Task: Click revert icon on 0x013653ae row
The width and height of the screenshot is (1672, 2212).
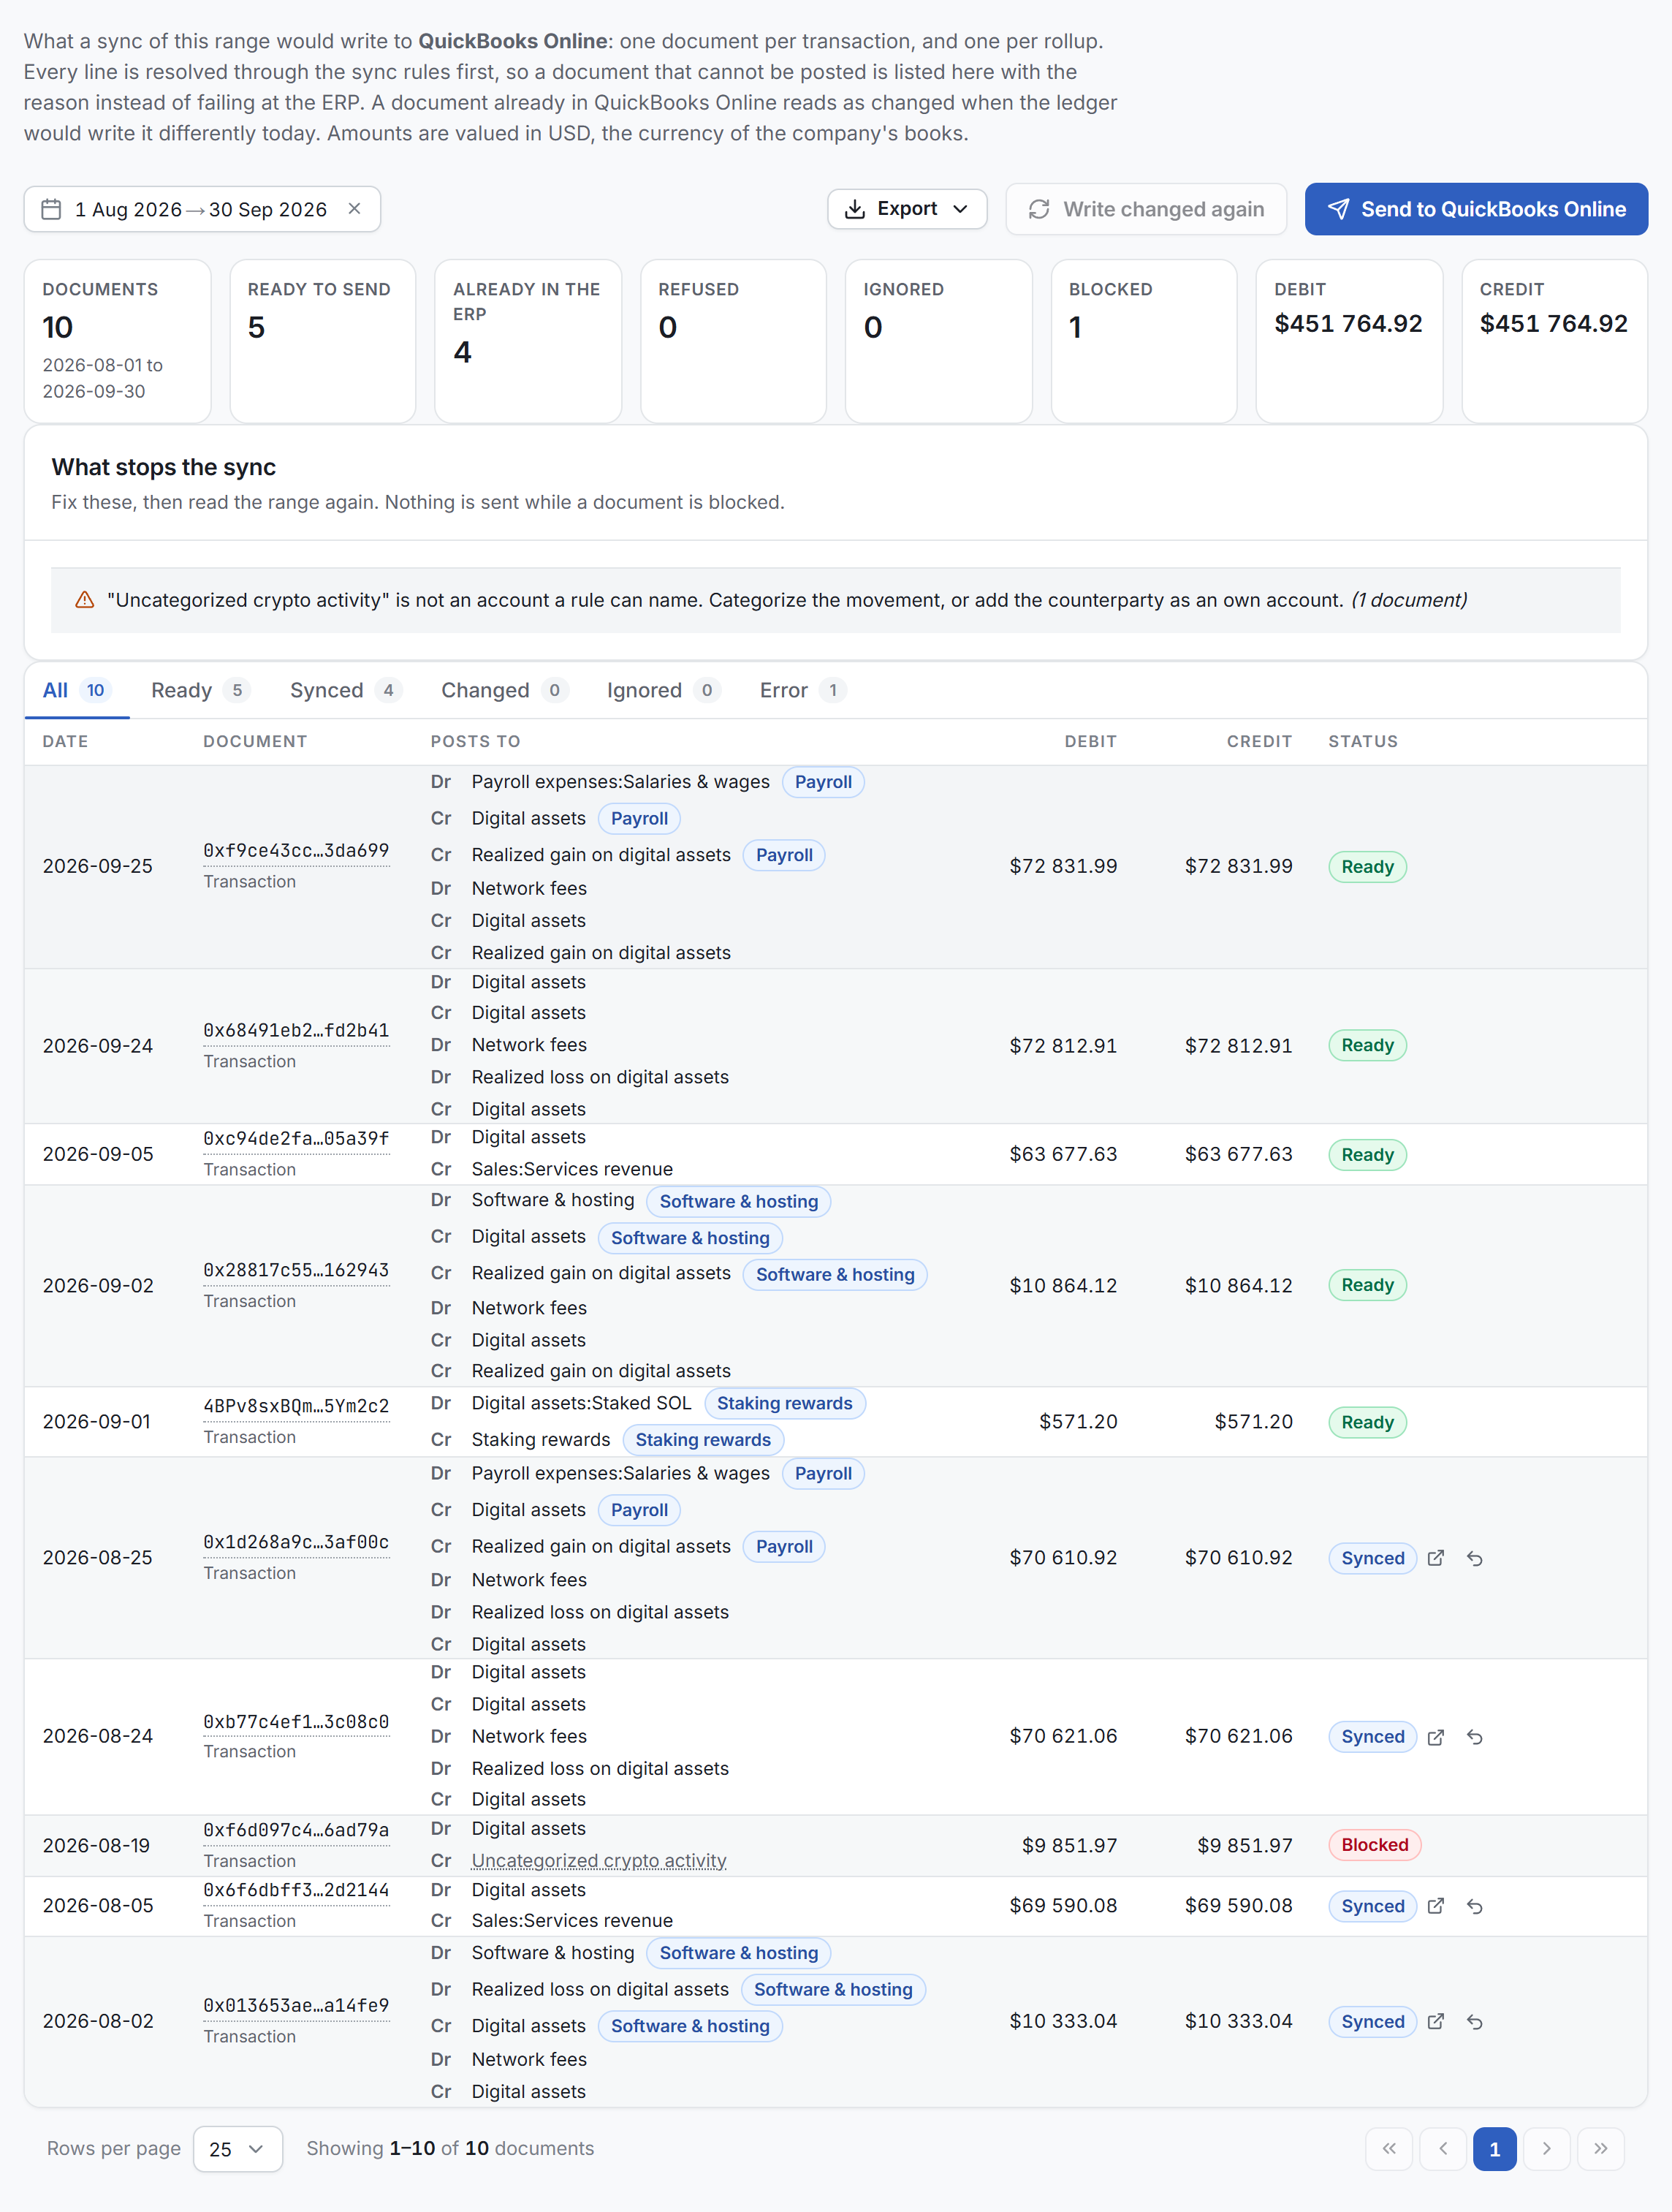Action: pyautogui.click(x=1474, y=2022)
